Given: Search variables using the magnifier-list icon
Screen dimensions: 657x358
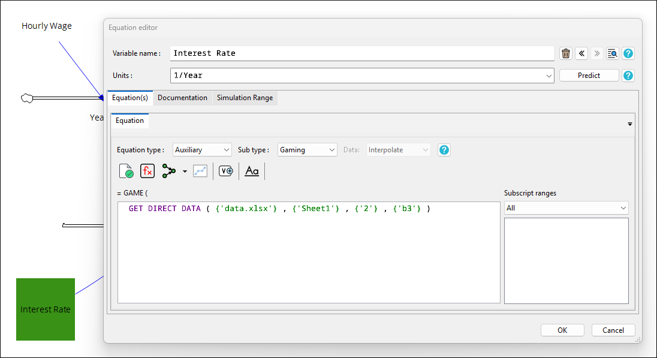Looking at the screenshot, I should 612,53.
